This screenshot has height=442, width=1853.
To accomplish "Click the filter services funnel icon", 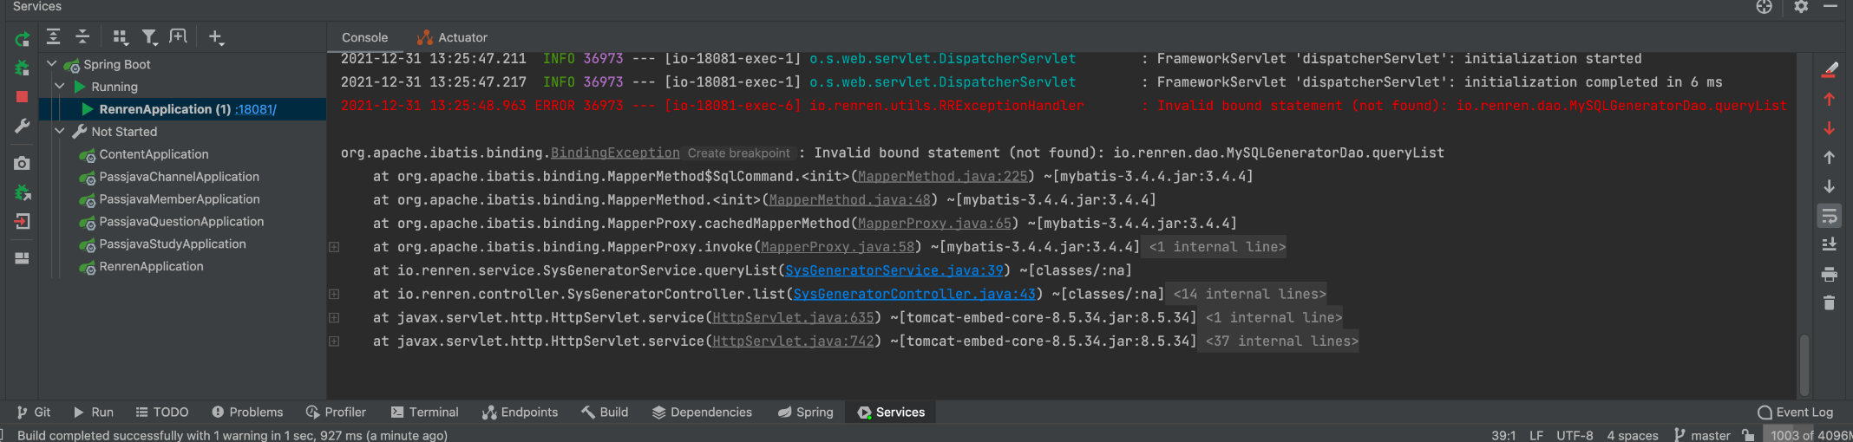I will point(149,37).
